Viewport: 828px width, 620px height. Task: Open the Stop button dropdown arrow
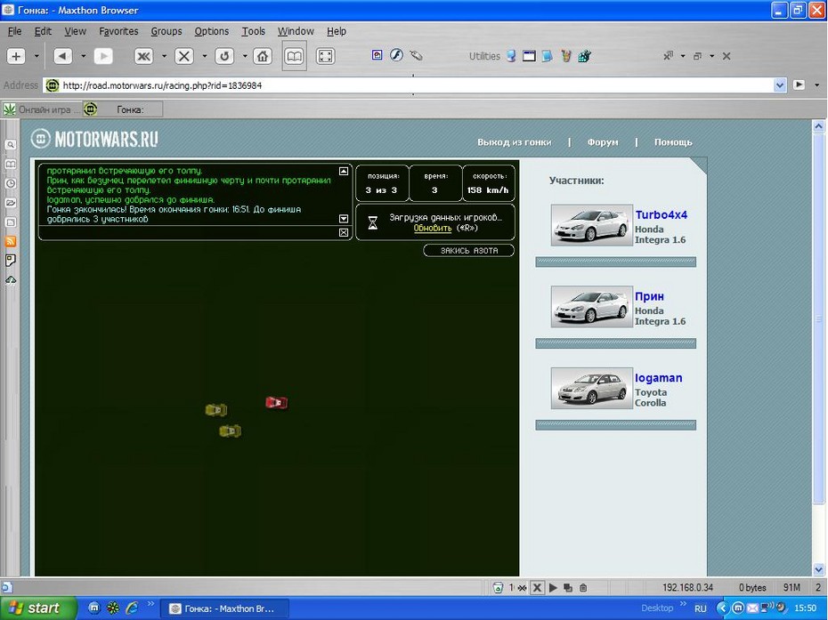point(205,56)
